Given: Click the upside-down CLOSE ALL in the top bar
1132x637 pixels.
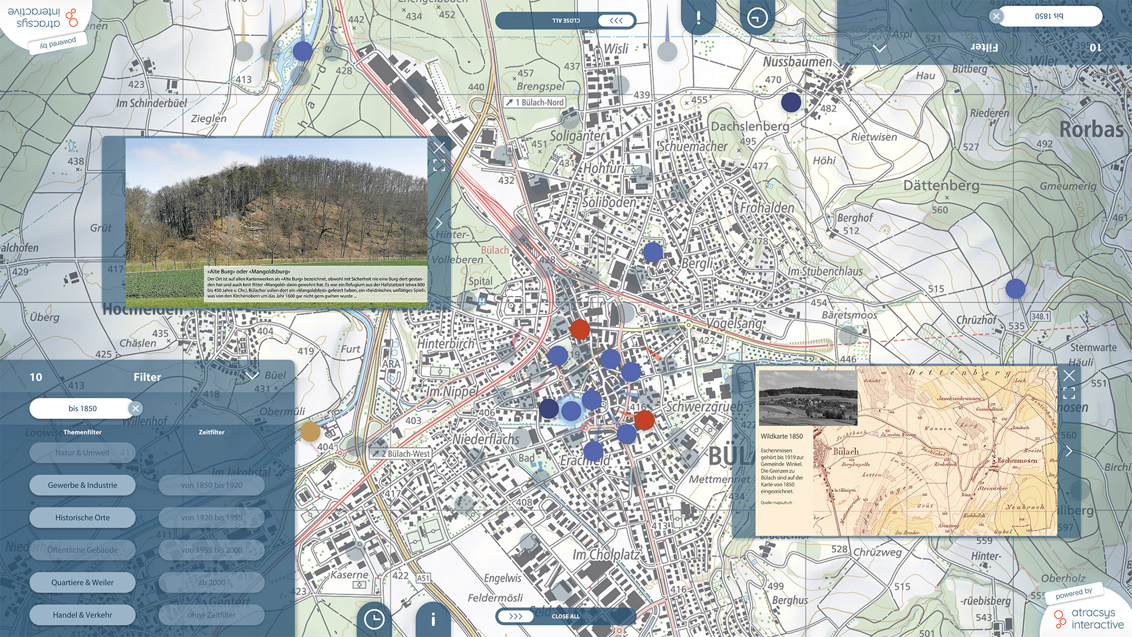Looking at the screenshot, I should click(x=566, y=21).
